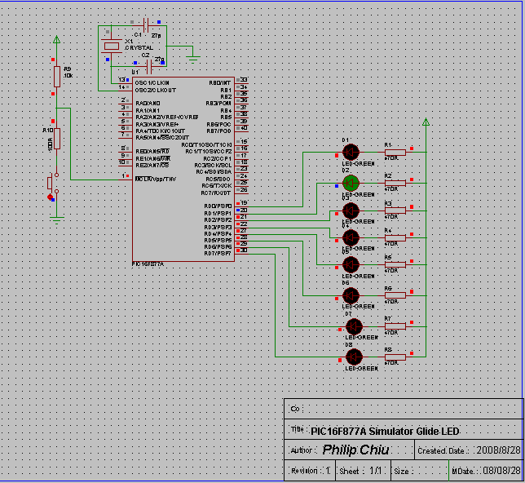Click the title PIC16F877A Simulator Glide LED

[x=385, y=431]
